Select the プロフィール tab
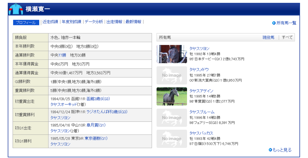Image resolution: width=308 pixels, height=158 pixels. pos(26,22)
